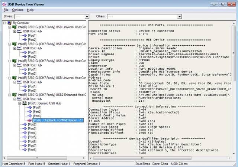Open the File menu
This screenshot has width=238, height=167.
tap(6, 10)
